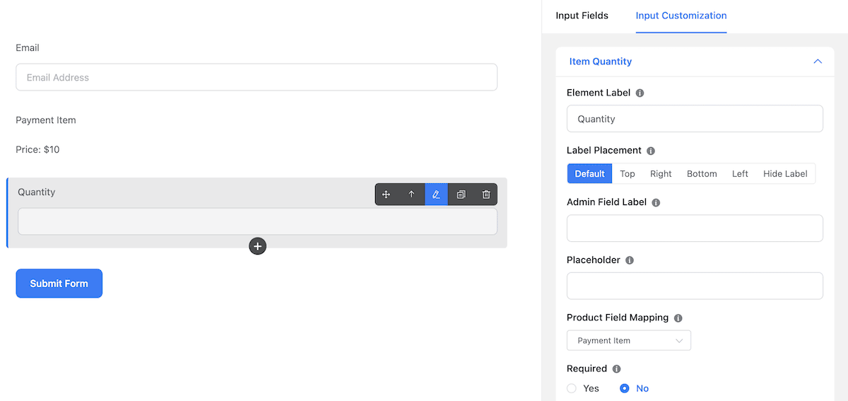848x401 pixels.
Task: Click the move handle icon on Quantity field
Action: [387, 194]
